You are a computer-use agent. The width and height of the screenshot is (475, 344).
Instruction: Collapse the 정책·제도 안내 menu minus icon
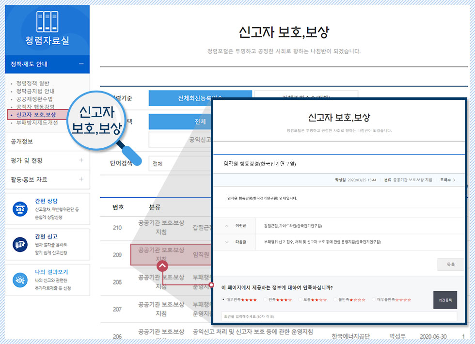pyautogui.click(x=81, y=64)
